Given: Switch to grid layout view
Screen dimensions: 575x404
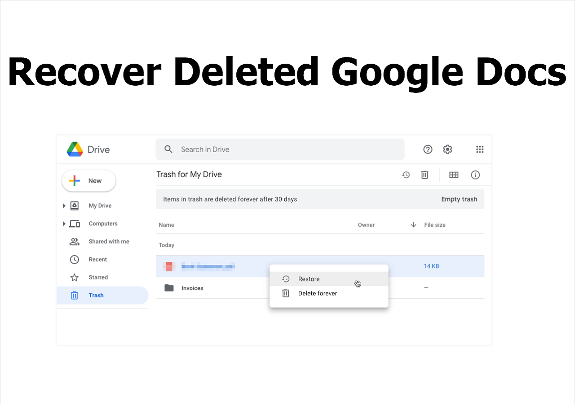Looking at the screenshot, I should [x=454, y=175].
